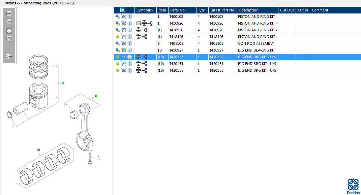Click book icon in T410926 symbols
This screenshot has height=195, width=361.
click(138, 23)
